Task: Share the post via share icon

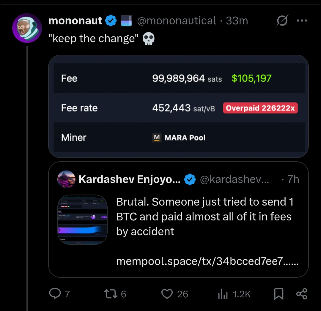Action: click(x=302, y=294)
